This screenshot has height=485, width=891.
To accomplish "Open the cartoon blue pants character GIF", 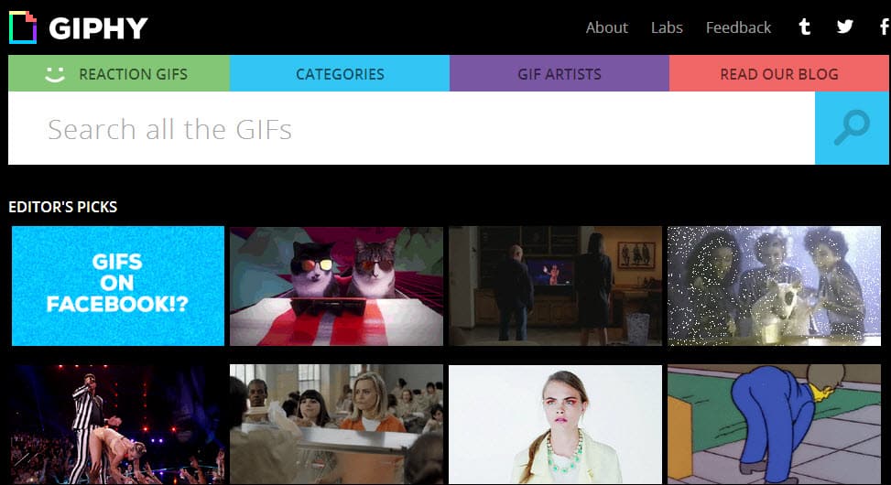I will coord(774,425).
